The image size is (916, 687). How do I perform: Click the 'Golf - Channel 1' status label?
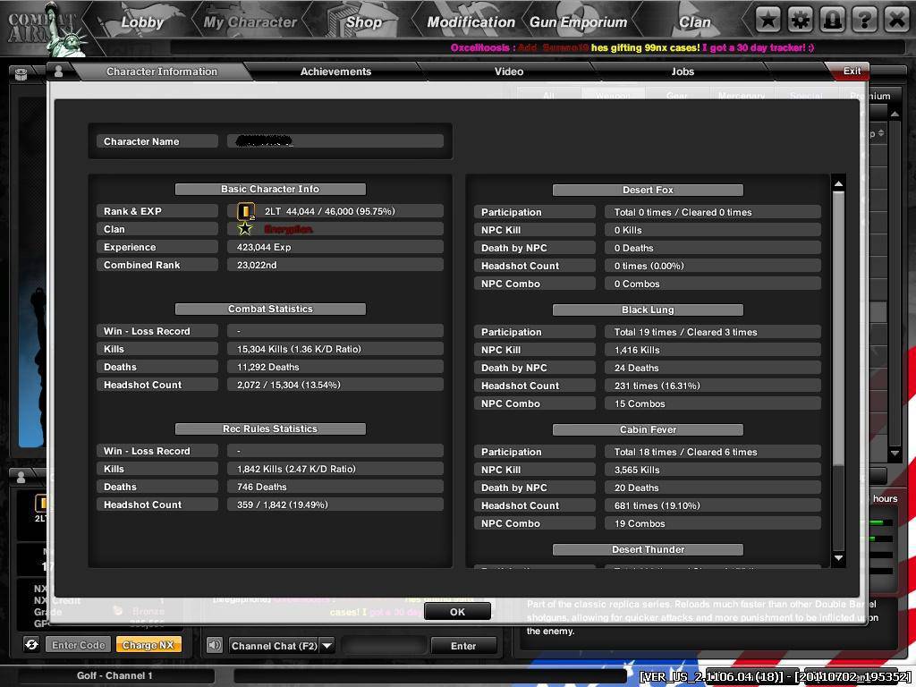(x=114, y=676)
